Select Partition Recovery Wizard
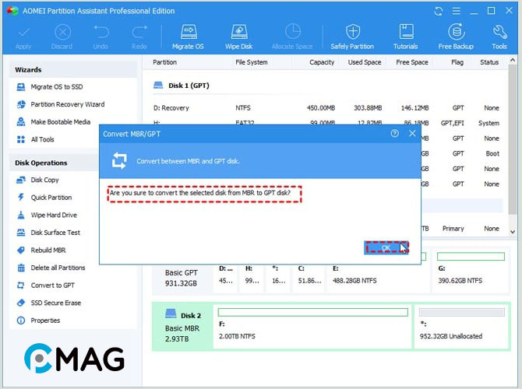Viewport: 522px width, 389px height. 67,104
